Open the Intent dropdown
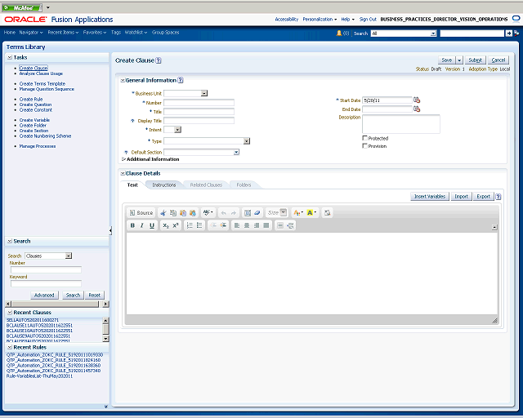Viewport: 523px width, 418px height. pos(178,130)
